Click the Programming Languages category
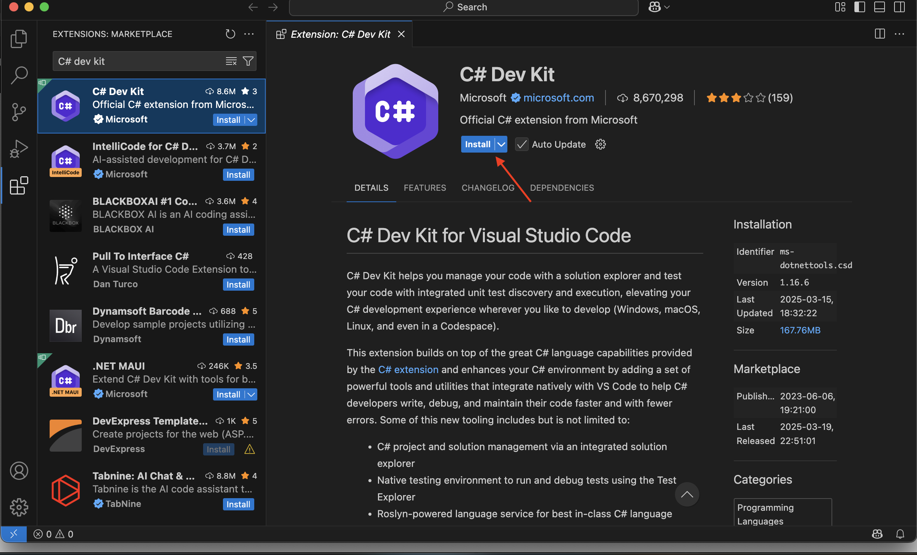 click(782, 513)
